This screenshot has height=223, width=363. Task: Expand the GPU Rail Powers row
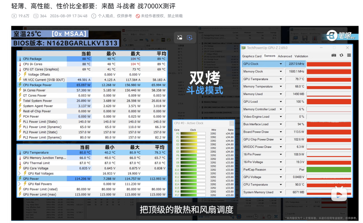20,184
